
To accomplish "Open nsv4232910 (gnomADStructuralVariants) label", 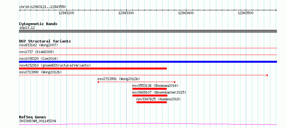I will pos(55,65).
